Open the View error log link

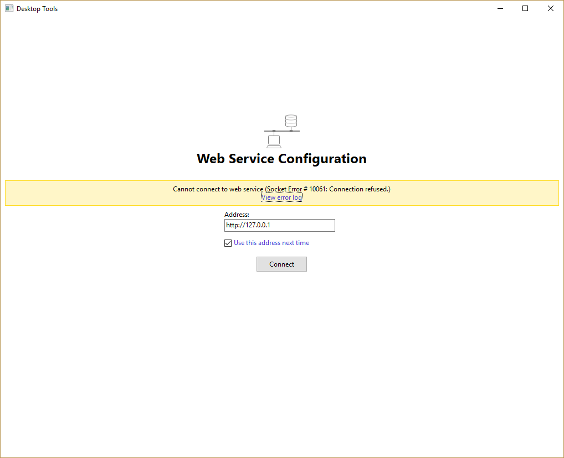tap(281, 197)
